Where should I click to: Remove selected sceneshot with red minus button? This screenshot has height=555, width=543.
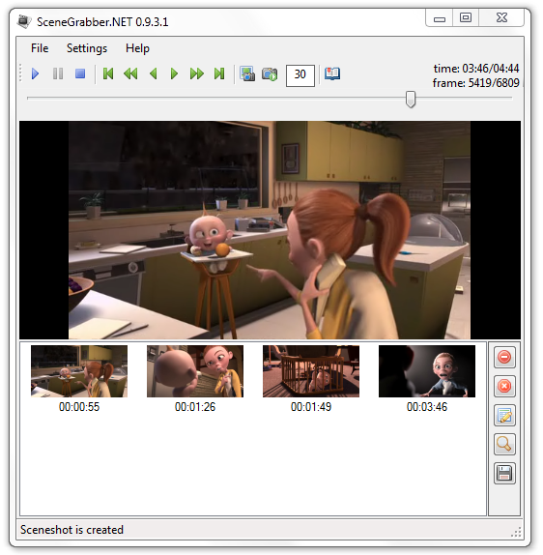504,357
